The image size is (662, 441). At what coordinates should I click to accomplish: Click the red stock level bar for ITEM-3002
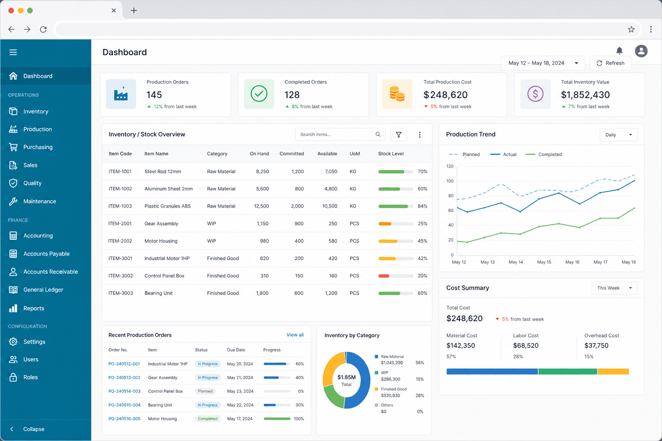[396, 276]
